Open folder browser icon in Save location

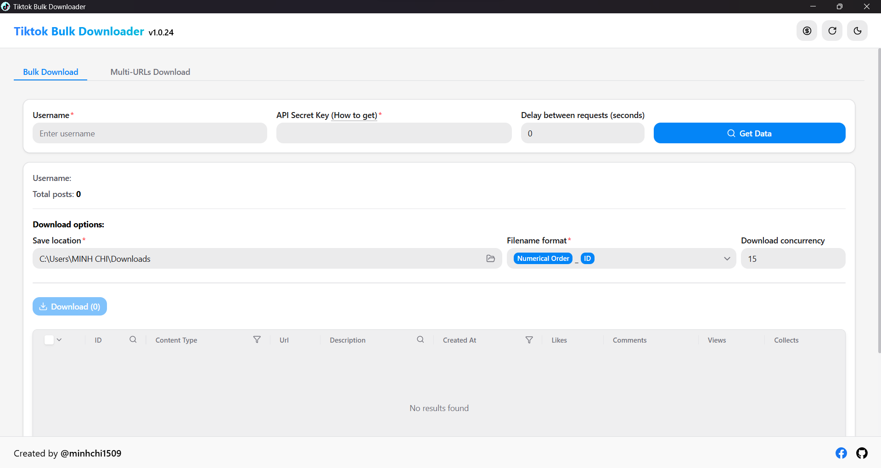coord(490,259)
